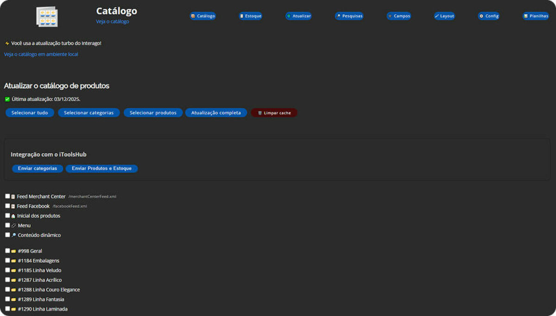Click Limpar cache trash button

tap(274, 113)
